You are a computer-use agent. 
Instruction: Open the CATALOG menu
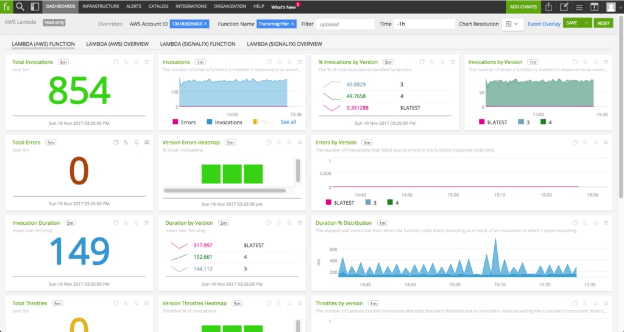pos(158,6)
